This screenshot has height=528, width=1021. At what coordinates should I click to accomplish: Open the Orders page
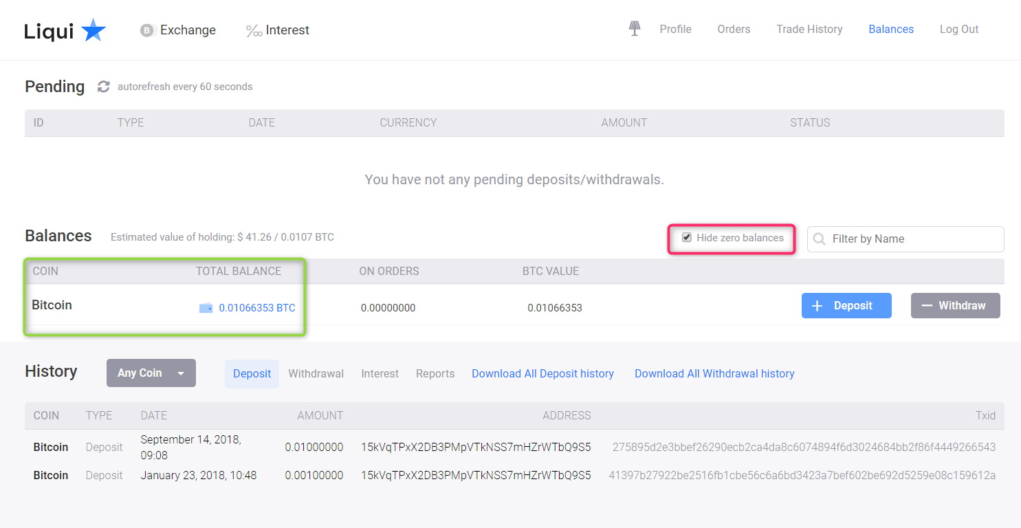[x=734, y=29]
